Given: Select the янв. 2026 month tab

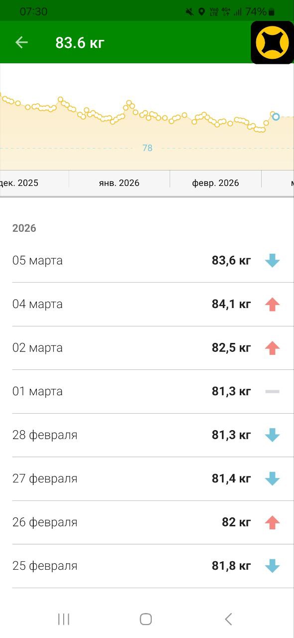Looking at the screenshot, I should (x=119, y=183).
